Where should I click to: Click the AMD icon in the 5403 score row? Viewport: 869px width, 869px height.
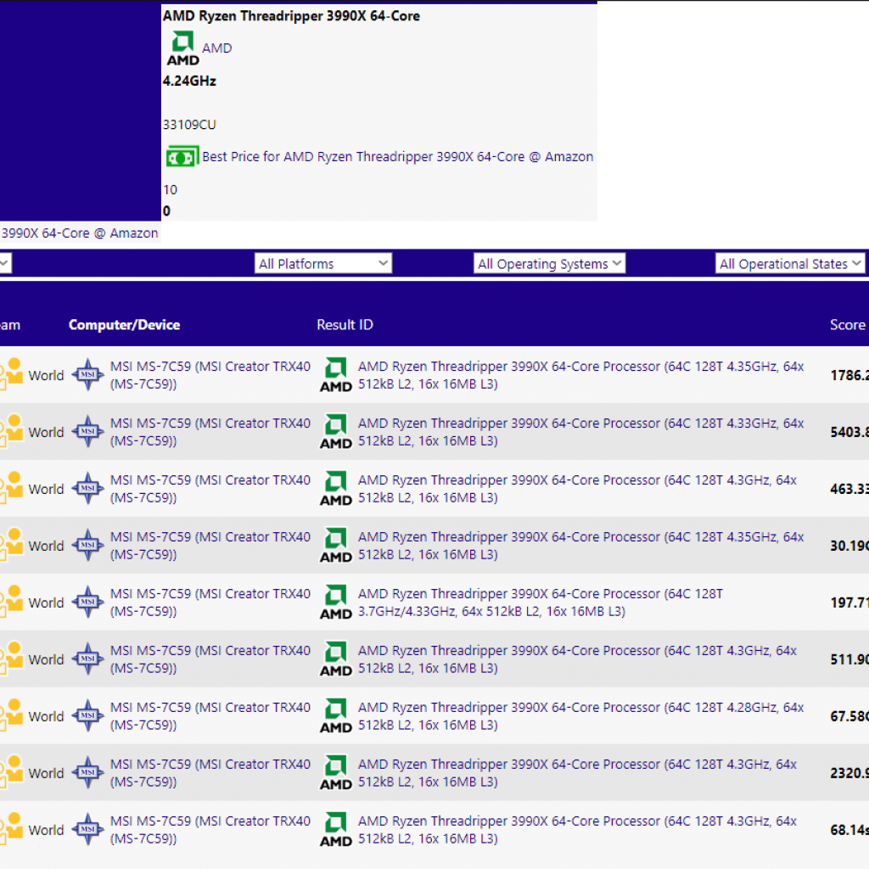point(336,432)
